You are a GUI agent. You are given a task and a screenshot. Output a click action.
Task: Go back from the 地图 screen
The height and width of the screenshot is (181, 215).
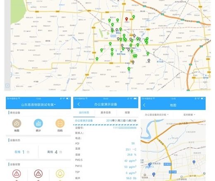tap(144, 105)
